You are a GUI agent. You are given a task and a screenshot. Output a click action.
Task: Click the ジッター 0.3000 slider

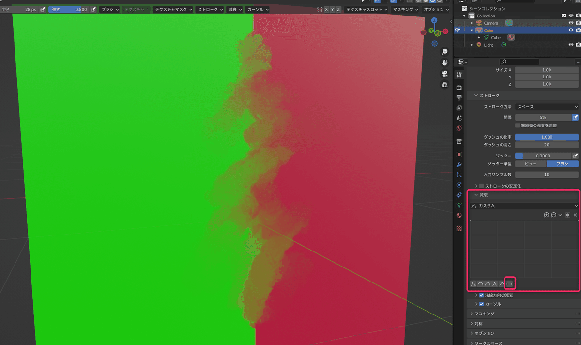pos(543,156)
